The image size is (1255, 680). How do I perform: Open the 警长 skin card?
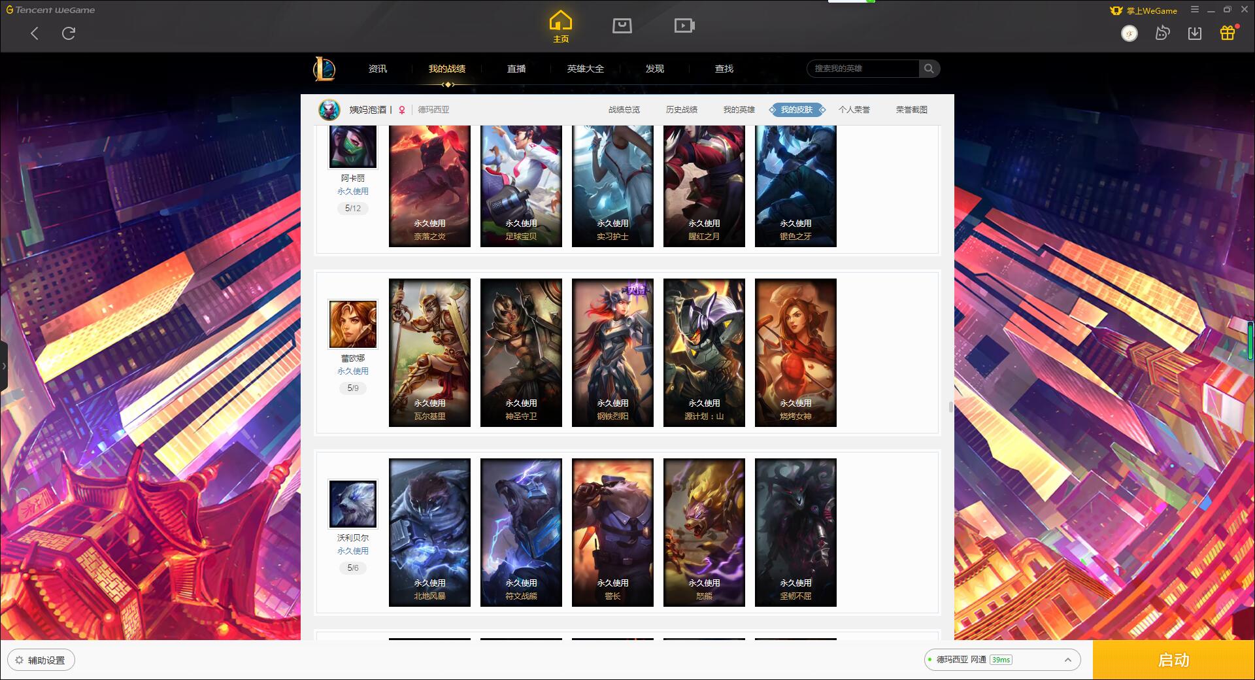[x=612, y=533]
